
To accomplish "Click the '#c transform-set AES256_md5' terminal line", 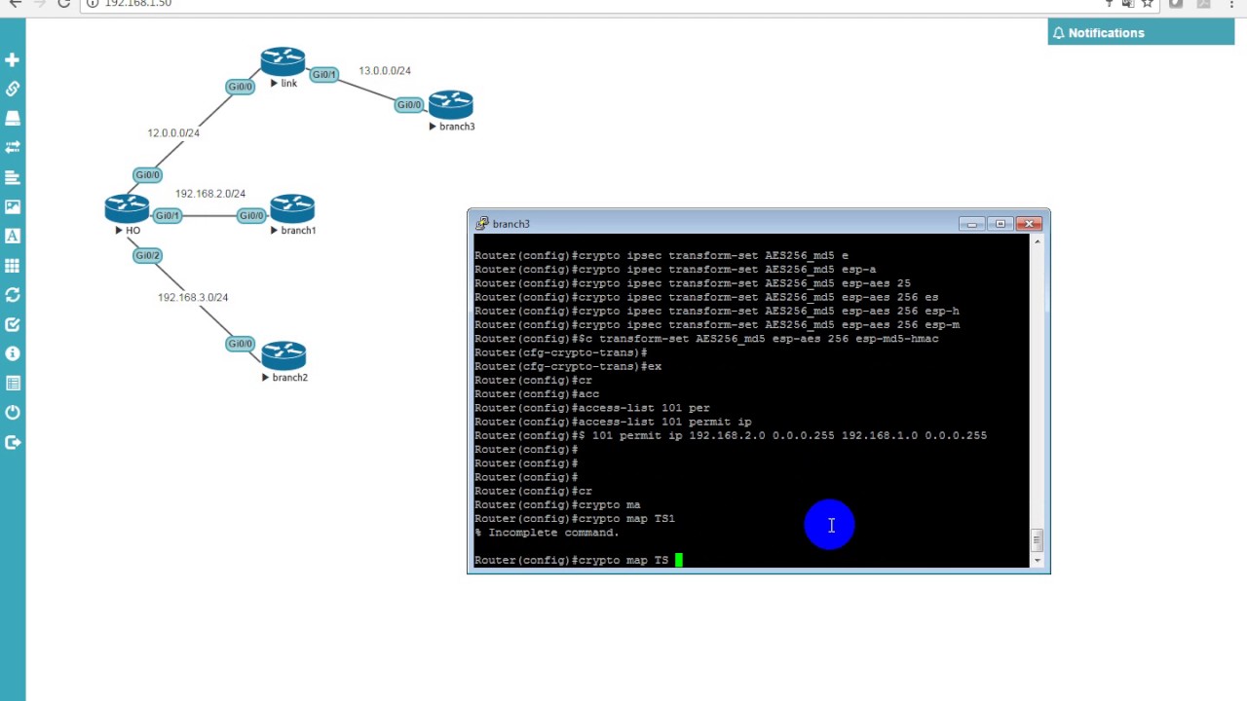I will pos(706,339).
